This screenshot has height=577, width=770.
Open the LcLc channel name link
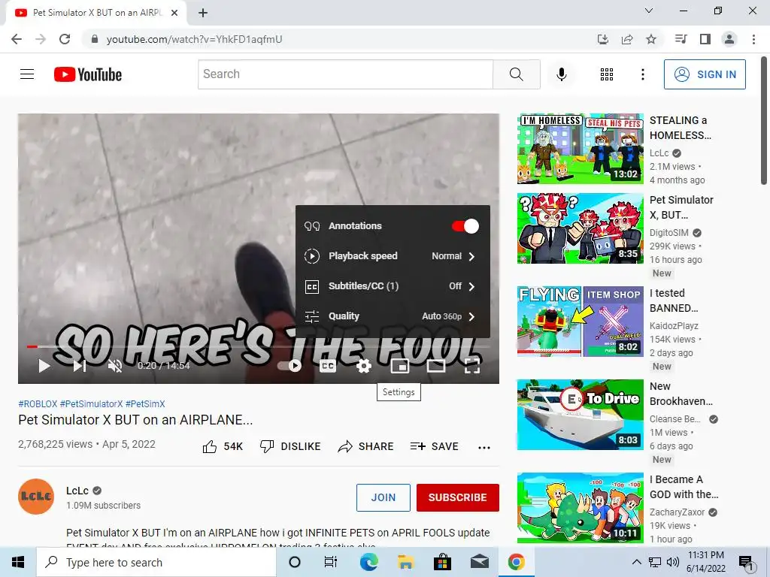[77, 491]
